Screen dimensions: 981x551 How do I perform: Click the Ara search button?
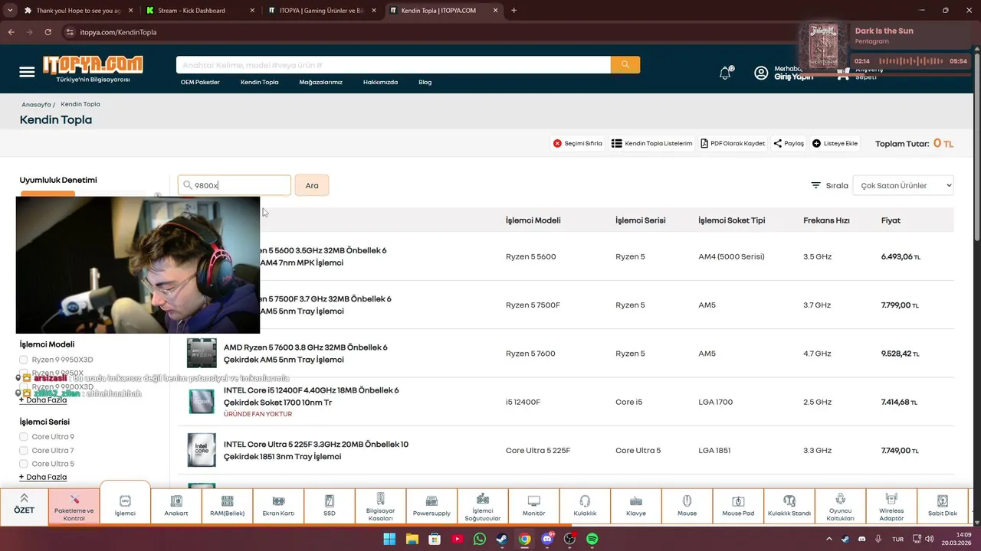(312, 185)
